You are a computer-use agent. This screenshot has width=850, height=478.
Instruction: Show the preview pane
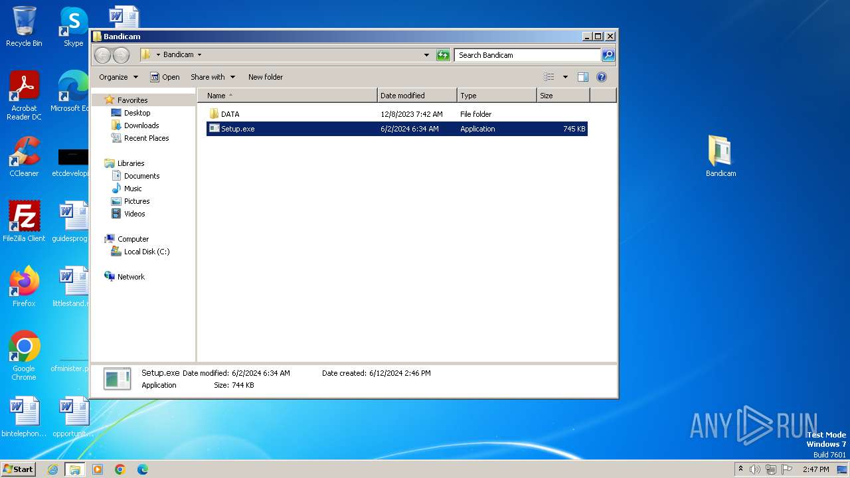pyautogui.click(x=582, y=77)
